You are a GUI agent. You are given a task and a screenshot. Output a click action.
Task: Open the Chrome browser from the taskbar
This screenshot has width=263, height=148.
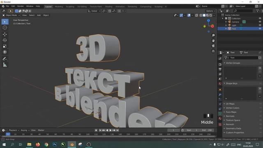click(x=46, y=144)
